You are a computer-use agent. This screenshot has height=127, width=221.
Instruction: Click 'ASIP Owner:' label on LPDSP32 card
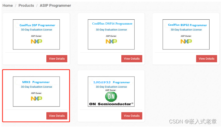pyautogui.click(x=111, y=90)
